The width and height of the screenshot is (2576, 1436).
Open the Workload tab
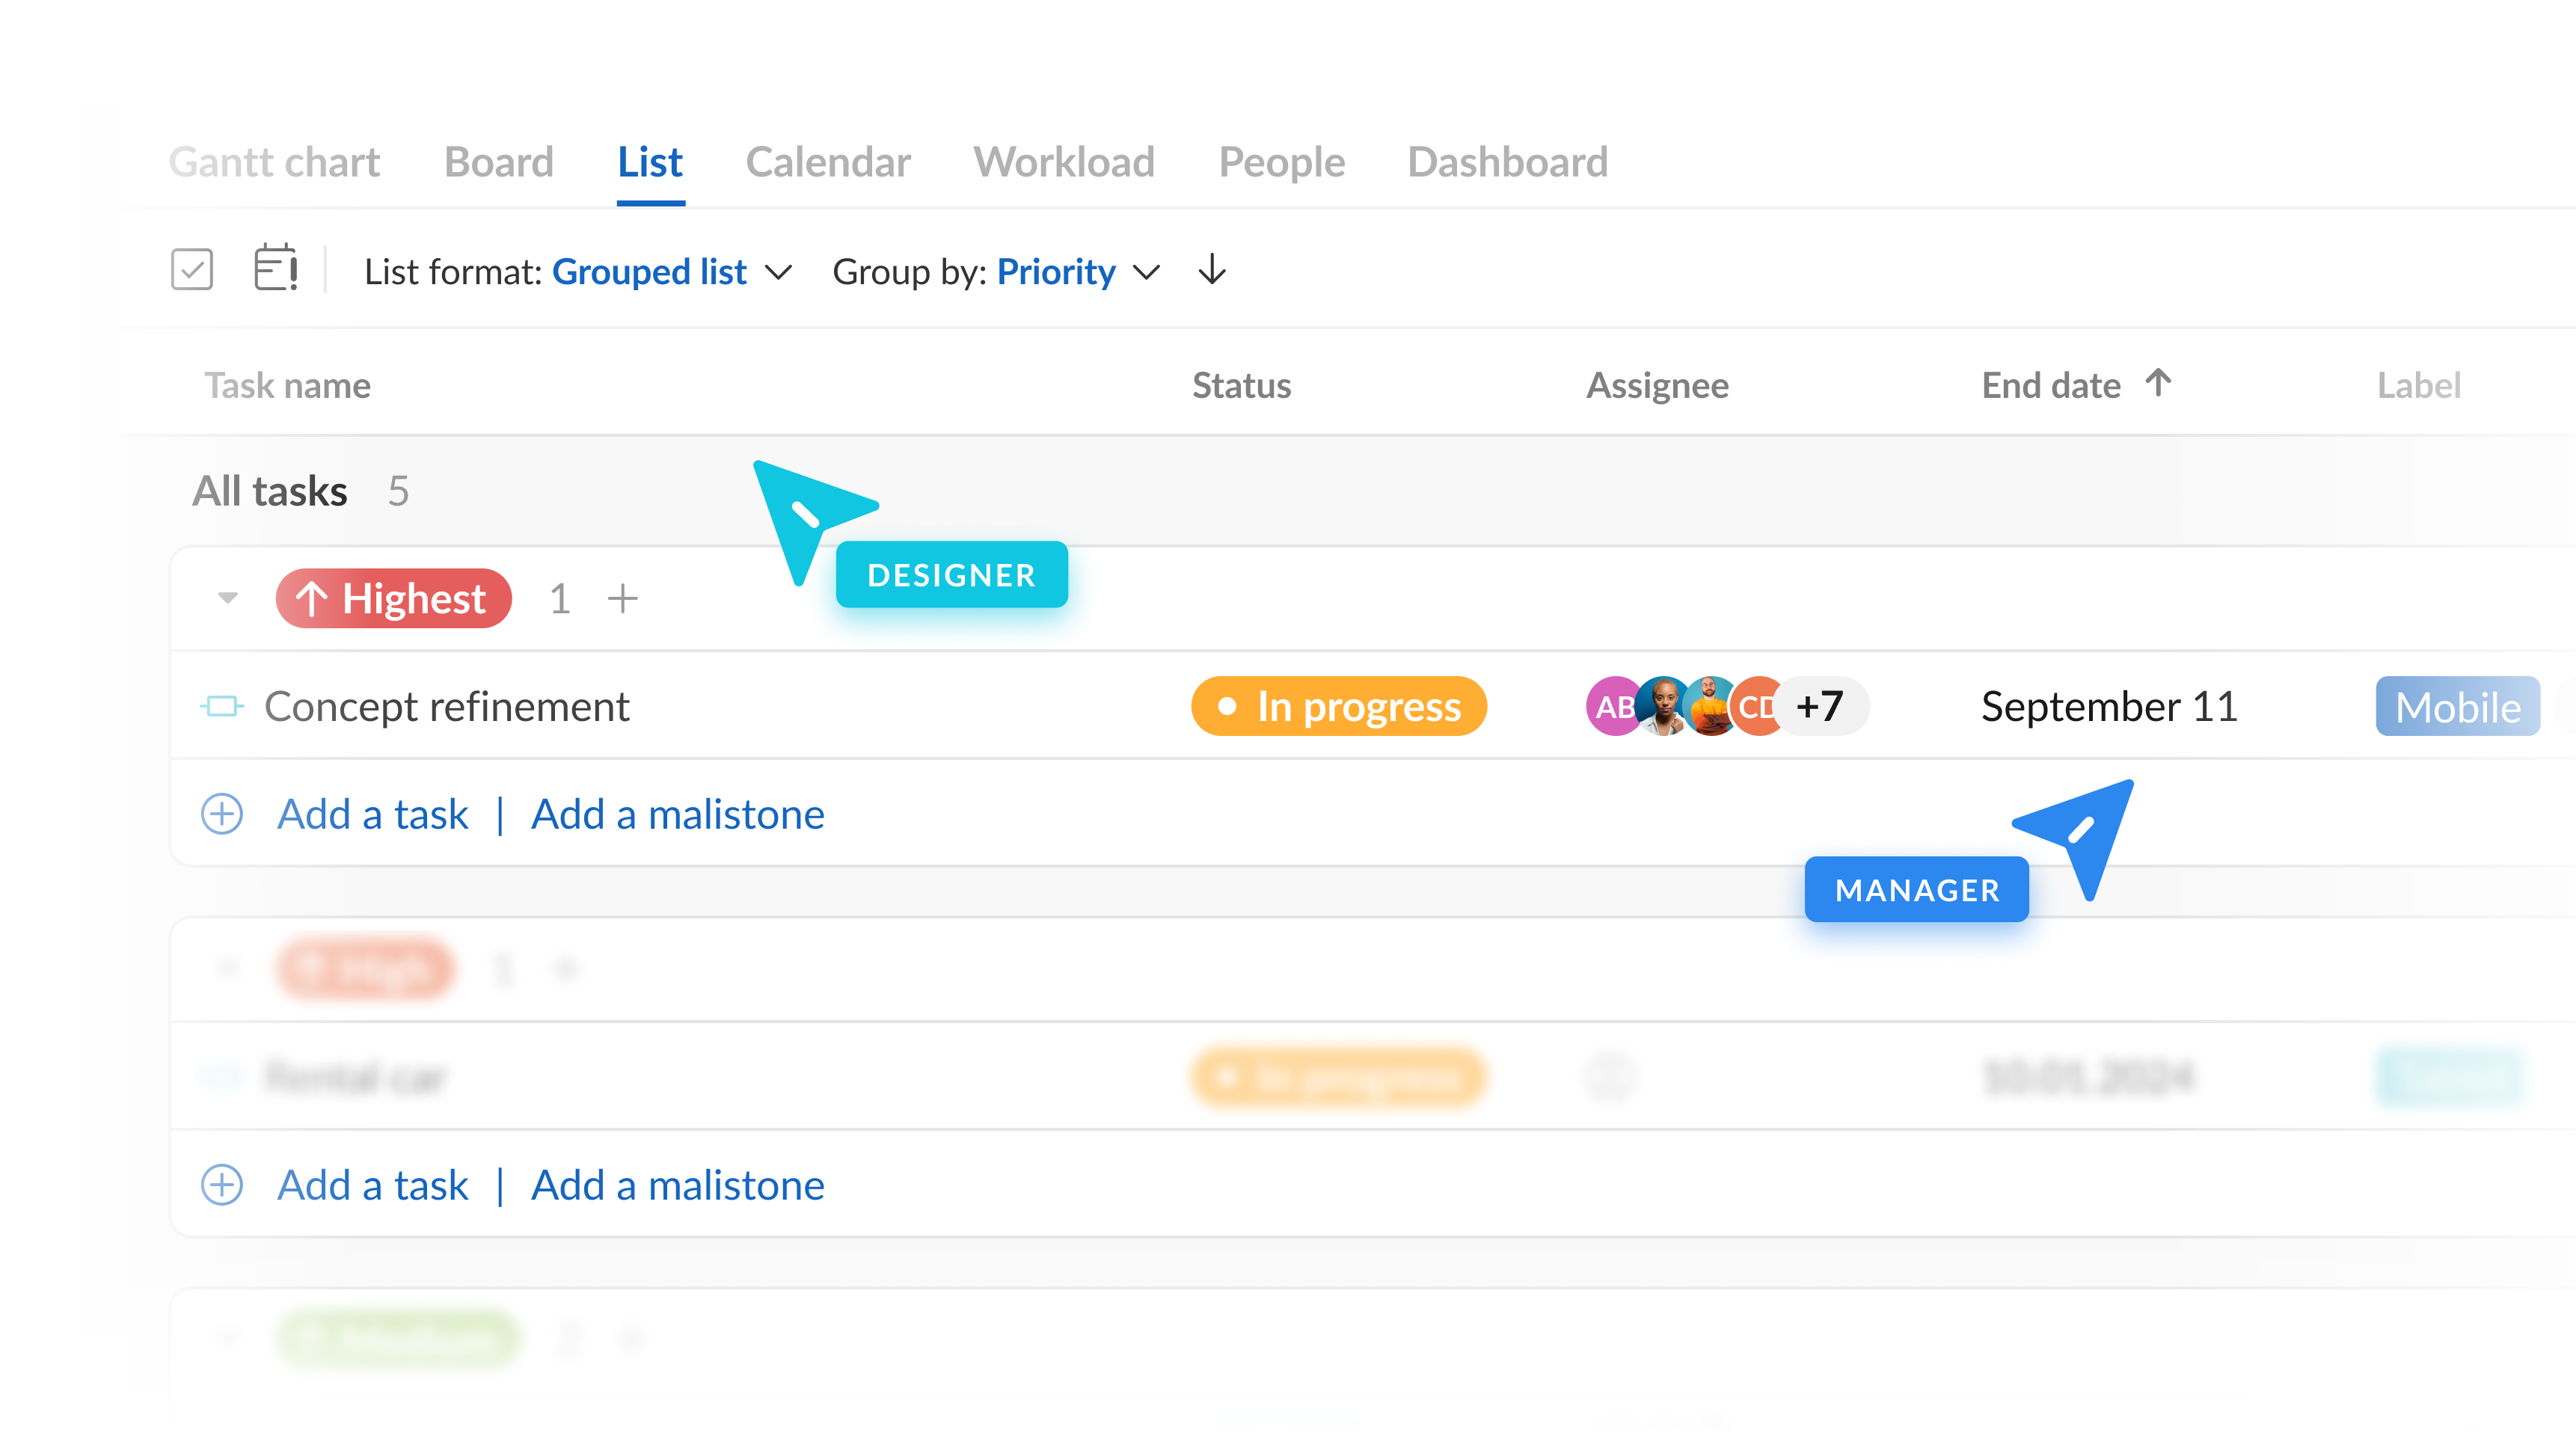tap(1064, 162)
